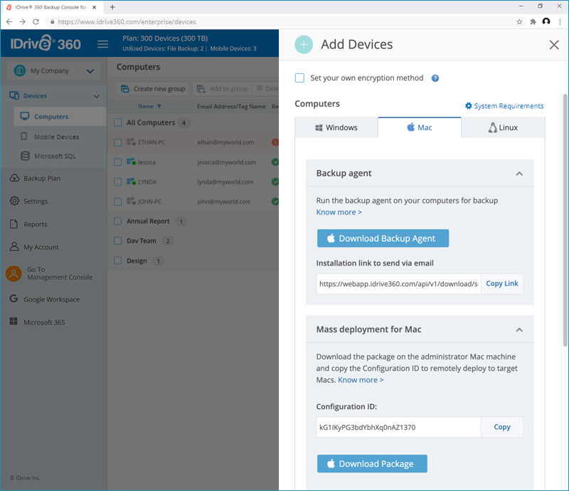Image resolution: width=569 pixels, height=491 pixels.
Task: Click the Add to group button
Action: tap(222, 89)
